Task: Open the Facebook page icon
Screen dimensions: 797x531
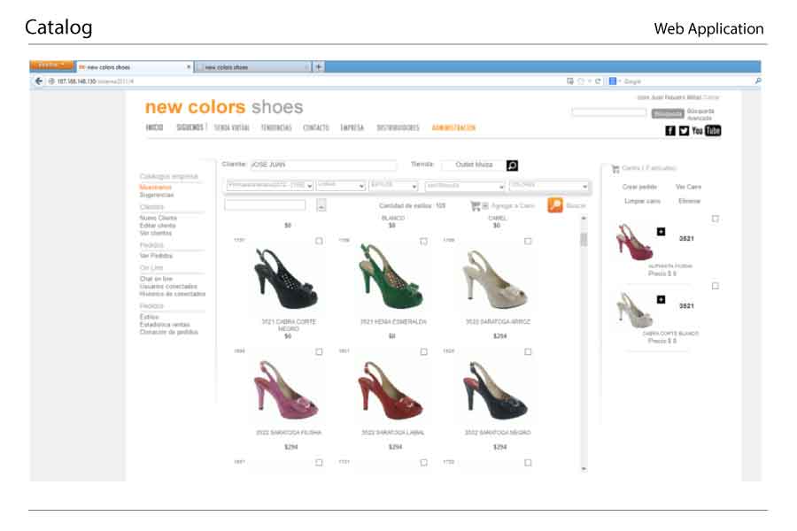Action: point(670,131)
